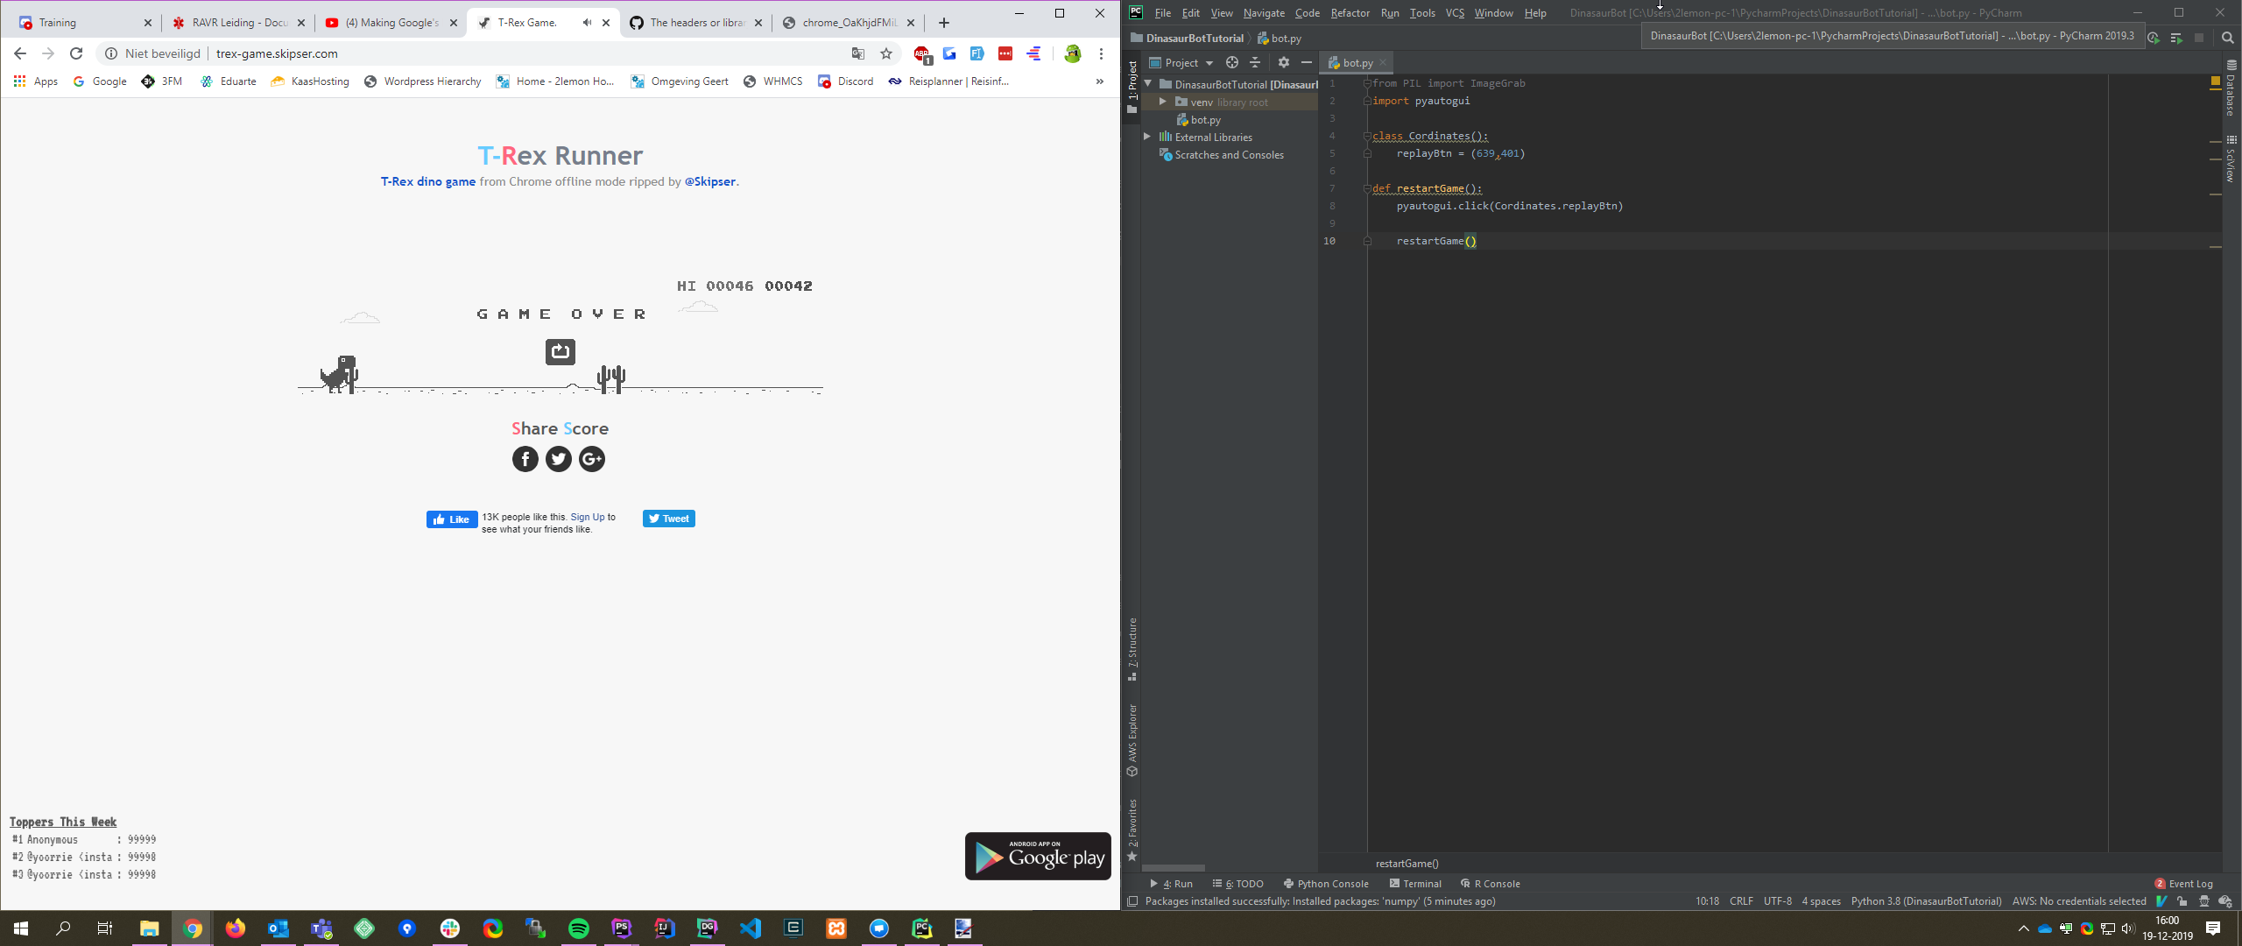This screenshot has width=2242, height=946.
Task: Bookmark page with star icon
Action: click(x=886, y=53)
